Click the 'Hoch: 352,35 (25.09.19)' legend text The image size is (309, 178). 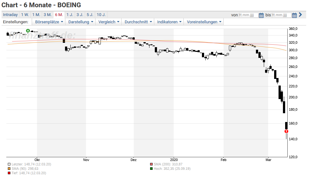[x=172, y=169]
